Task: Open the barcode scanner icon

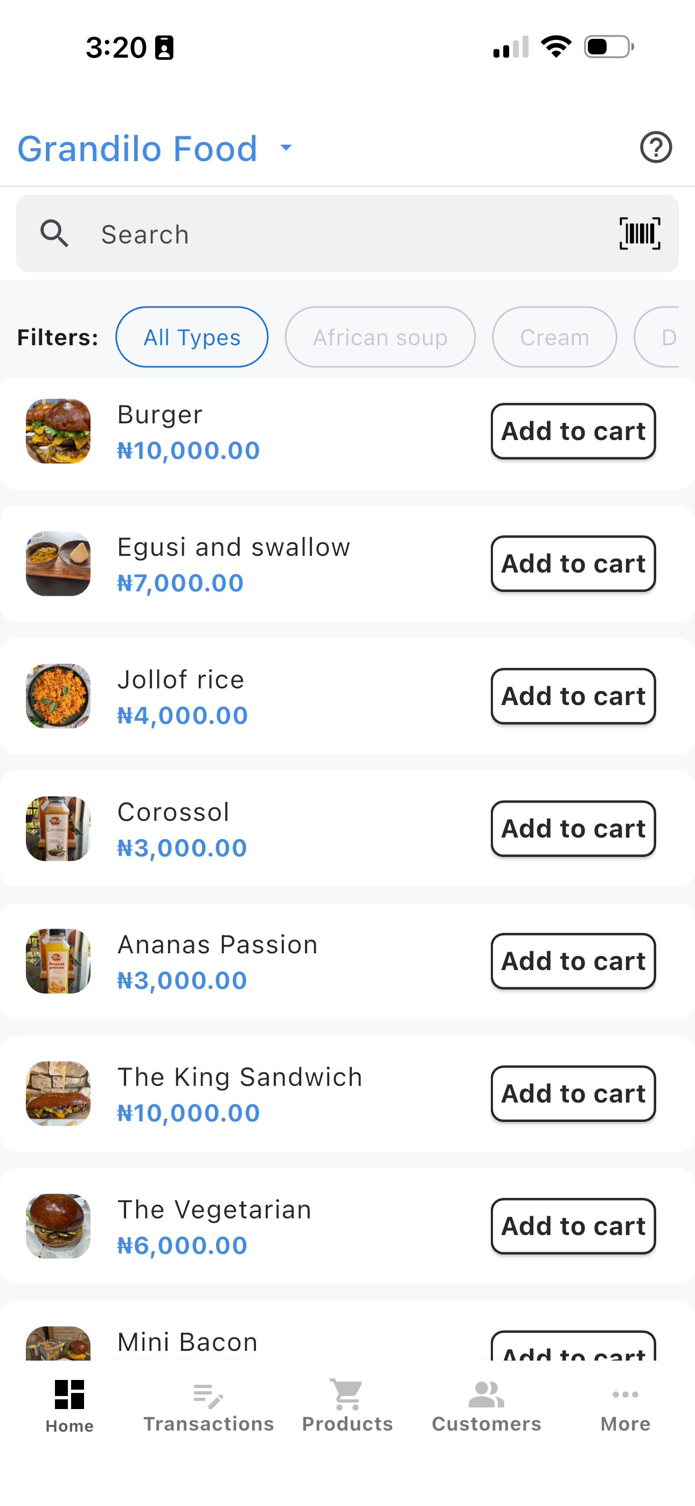Action: click(x=640, y=234)
